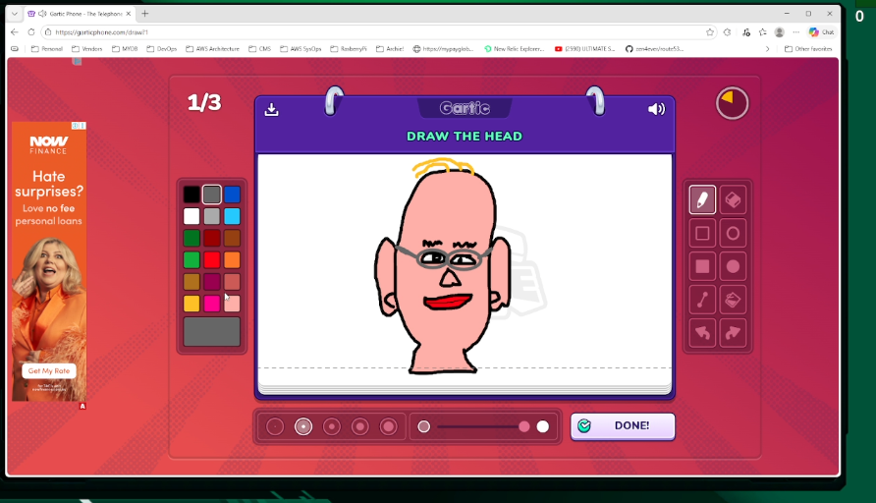Viewport: 876px width, 503px height.
Task: Select the line tool
Action: click(x=702, y=300)
